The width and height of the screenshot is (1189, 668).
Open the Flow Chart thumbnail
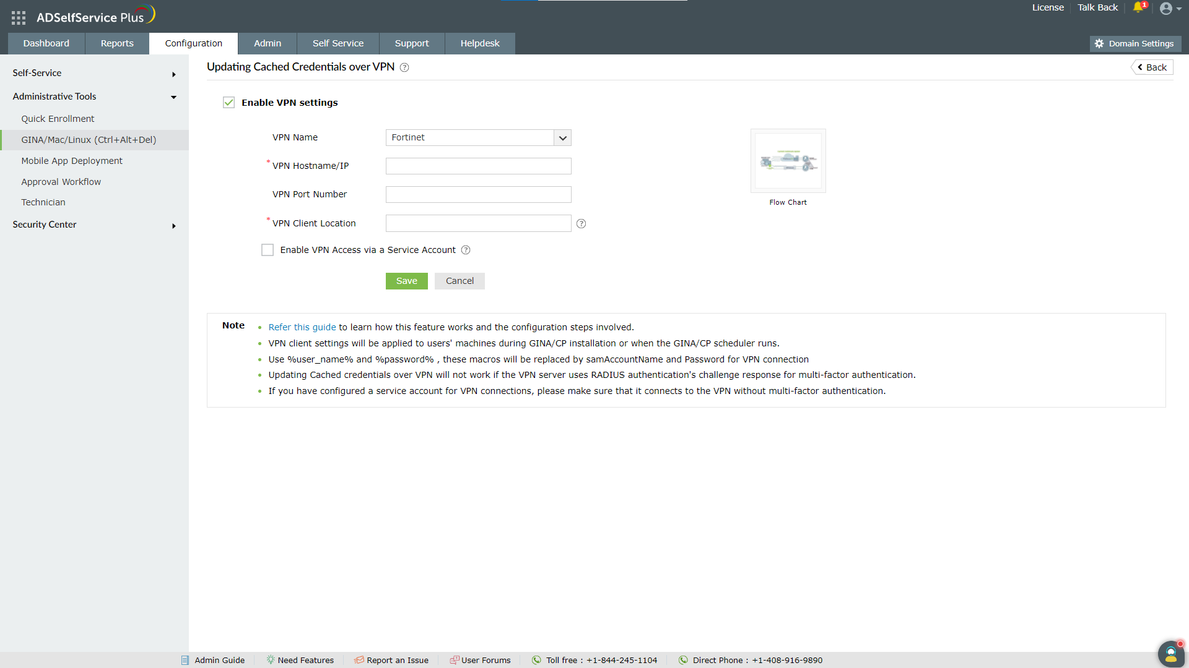(788, 161)
